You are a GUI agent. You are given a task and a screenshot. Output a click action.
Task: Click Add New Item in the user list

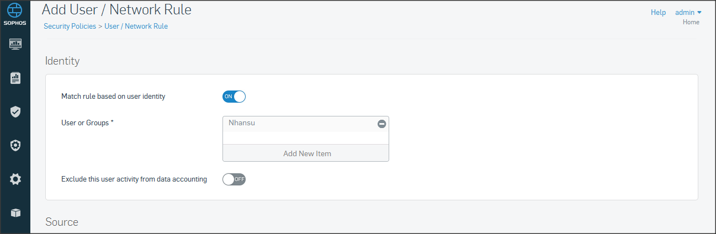307,153
